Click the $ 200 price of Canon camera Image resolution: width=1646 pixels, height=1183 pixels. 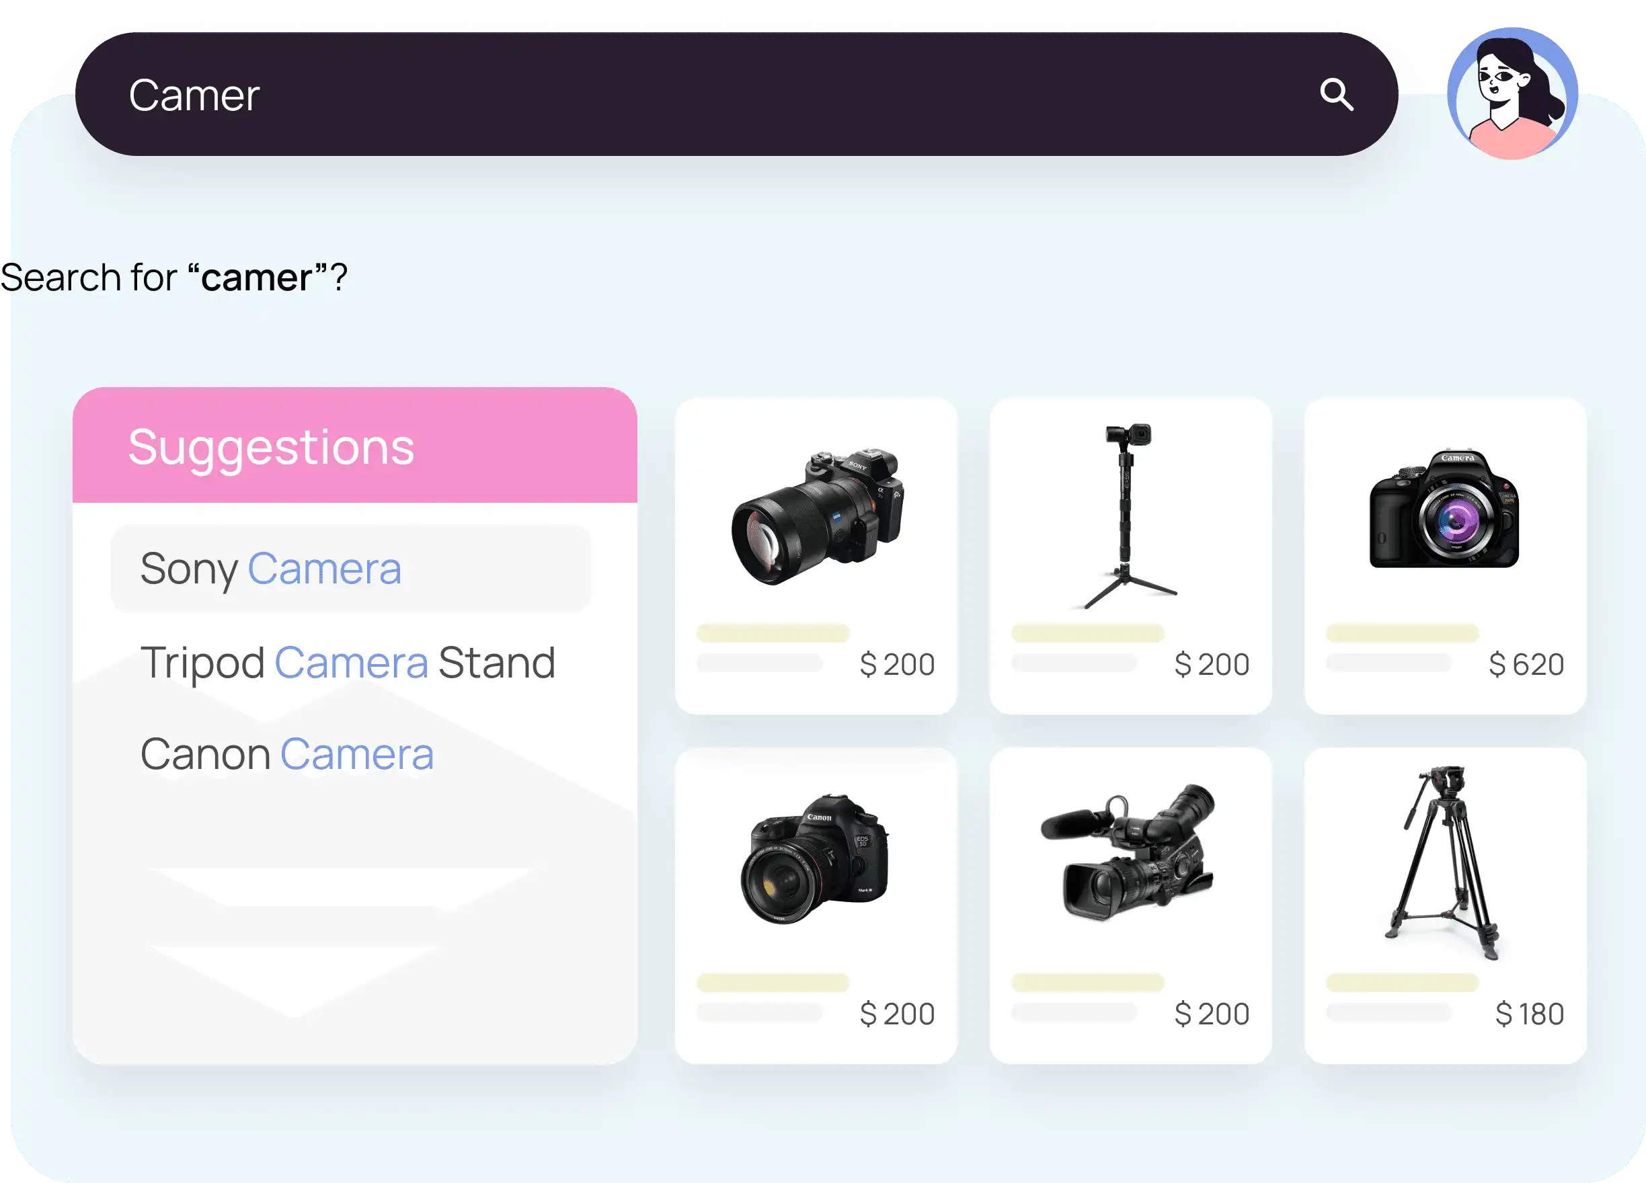point(897,1014)
